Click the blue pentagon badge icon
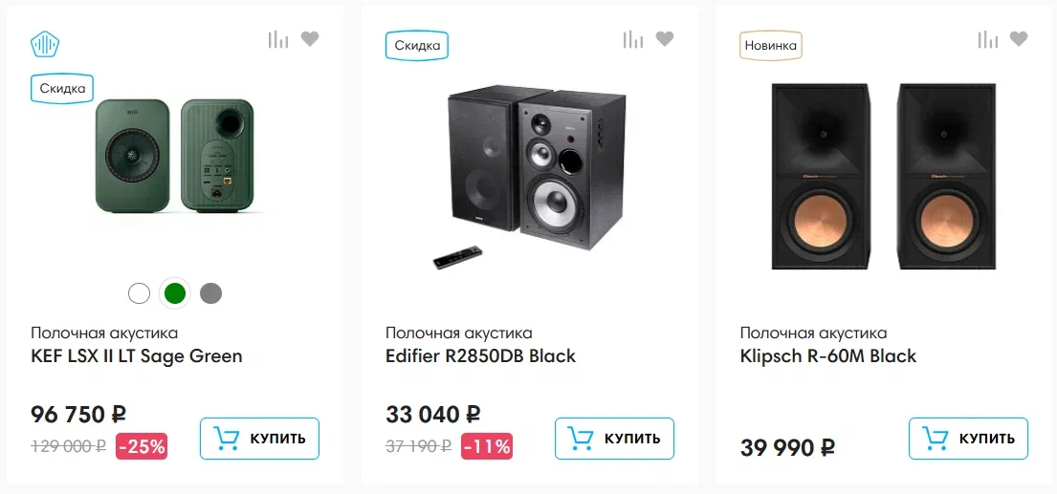1057x494 pixels. [45, 44]
